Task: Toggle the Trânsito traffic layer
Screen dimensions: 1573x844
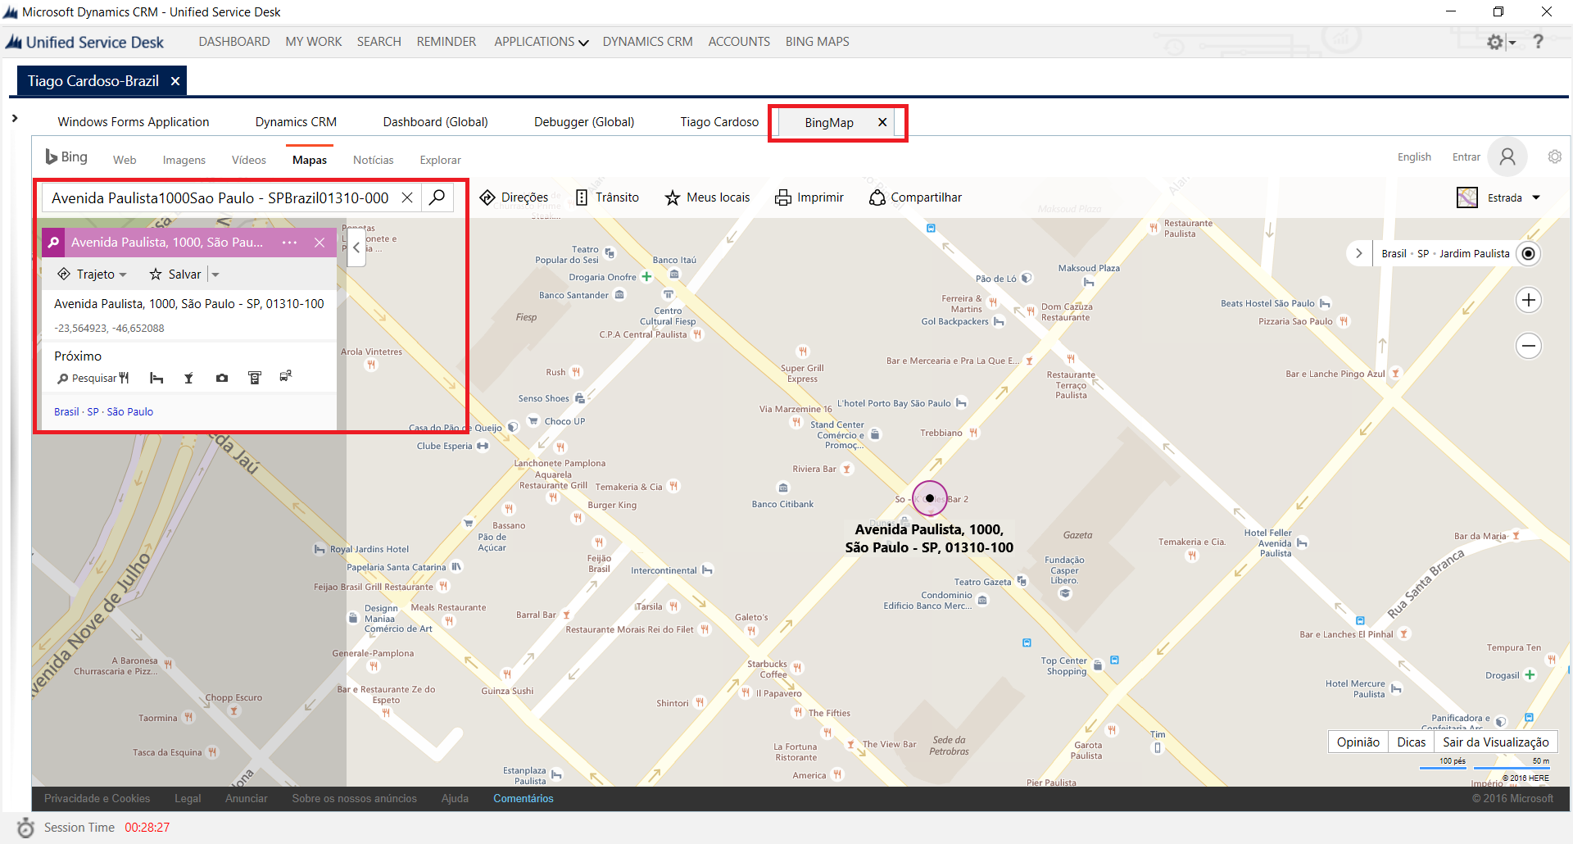Action: (x=607, y=197)
